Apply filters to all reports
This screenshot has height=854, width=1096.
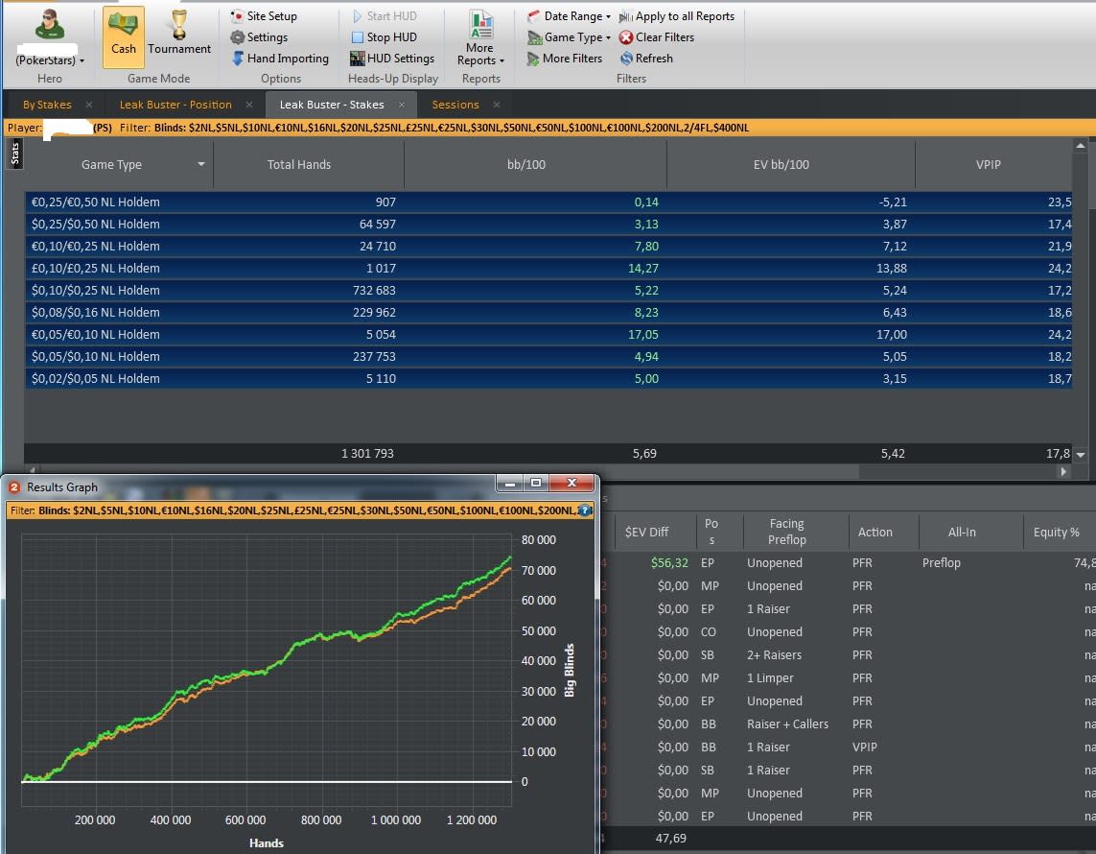pos(677,16)
